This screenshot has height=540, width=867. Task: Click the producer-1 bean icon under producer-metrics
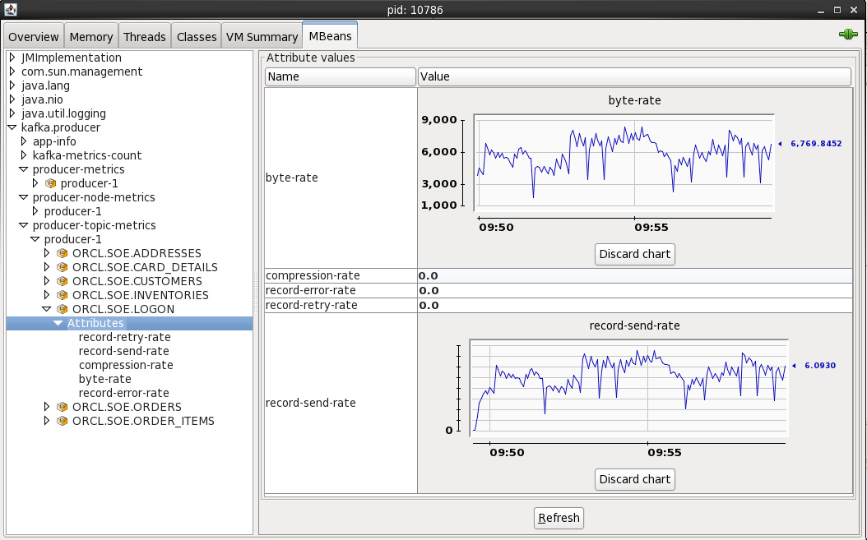click(x=50, y=183)
